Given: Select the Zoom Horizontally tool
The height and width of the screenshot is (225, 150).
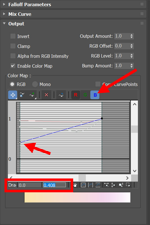Looking at the screenshot, I should 106,185.
